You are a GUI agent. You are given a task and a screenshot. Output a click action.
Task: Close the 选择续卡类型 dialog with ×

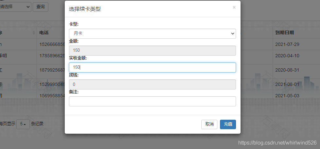[x=234, y=7]
